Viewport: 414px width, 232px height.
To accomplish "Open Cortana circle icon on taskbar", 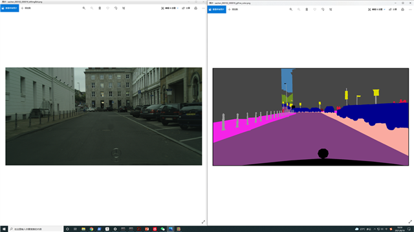I will 67,229.
